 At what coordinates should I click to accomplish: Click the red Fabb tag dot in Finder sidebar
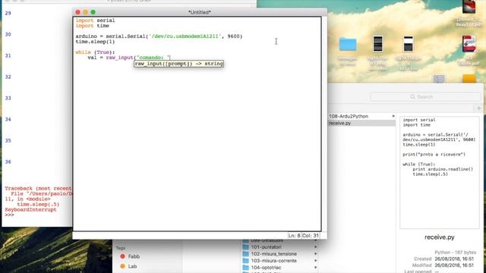(122, 256)
